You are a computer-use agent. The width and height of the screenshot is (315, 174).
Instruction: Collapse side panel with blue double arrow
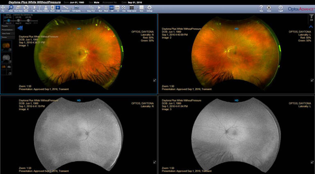(20, 28)
